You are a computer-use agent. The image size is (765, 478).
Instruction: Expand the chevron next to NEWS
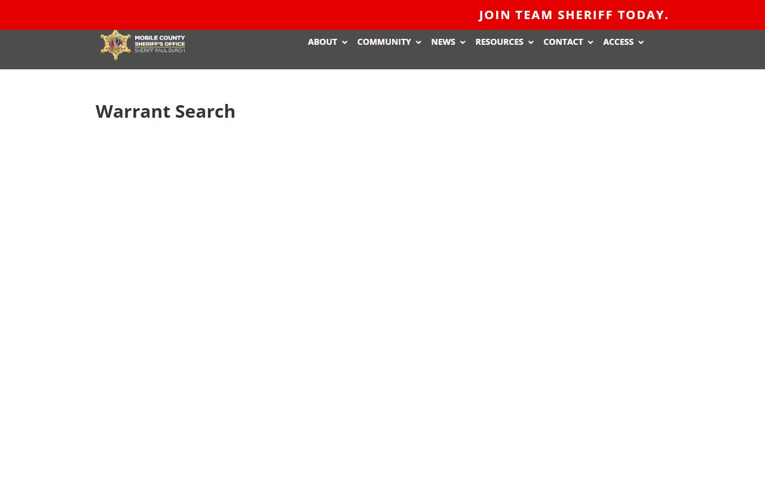pyautogui.click(x=463, y=42)
